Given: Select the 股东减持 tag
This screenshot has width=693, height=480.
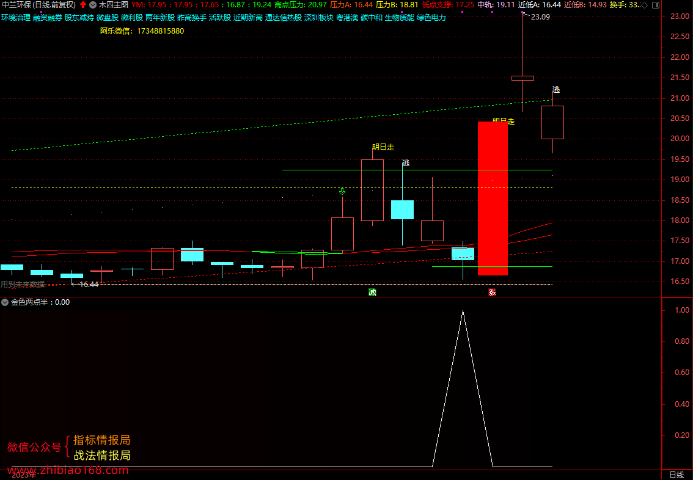Looking at the screenshot, I should [79, 18].
